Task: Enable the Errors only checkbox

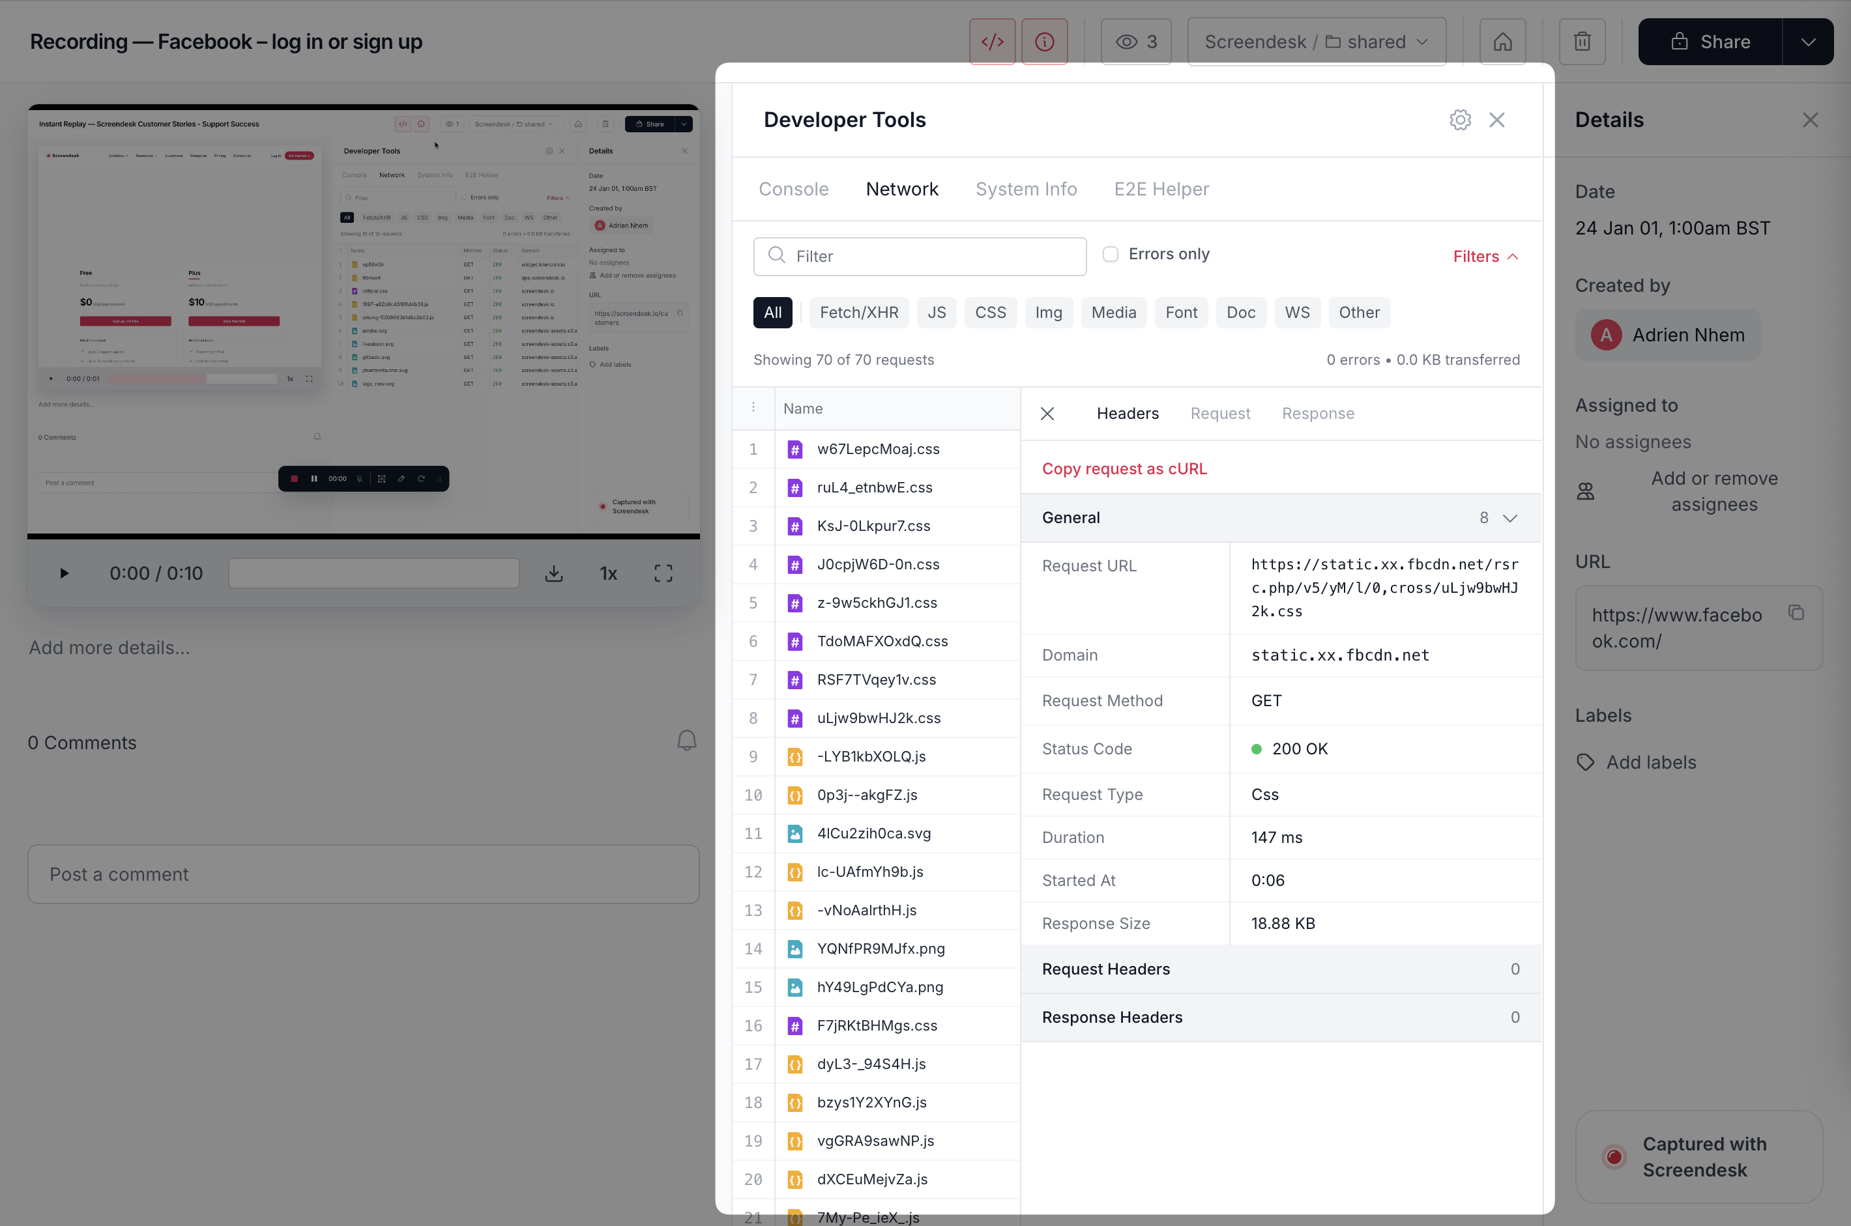Action: pyautogui.click(x=1110, y=254)
